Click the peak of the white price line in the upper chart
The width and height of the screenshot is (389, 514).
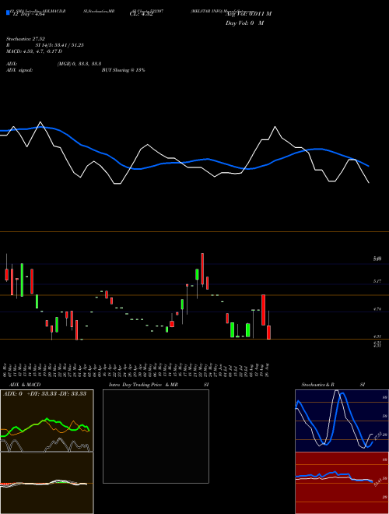[40, 122]
